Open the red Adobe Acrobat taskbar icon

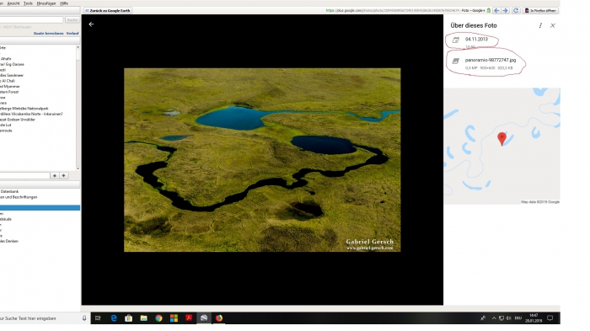pyautogui.click(x=189, y=318)
